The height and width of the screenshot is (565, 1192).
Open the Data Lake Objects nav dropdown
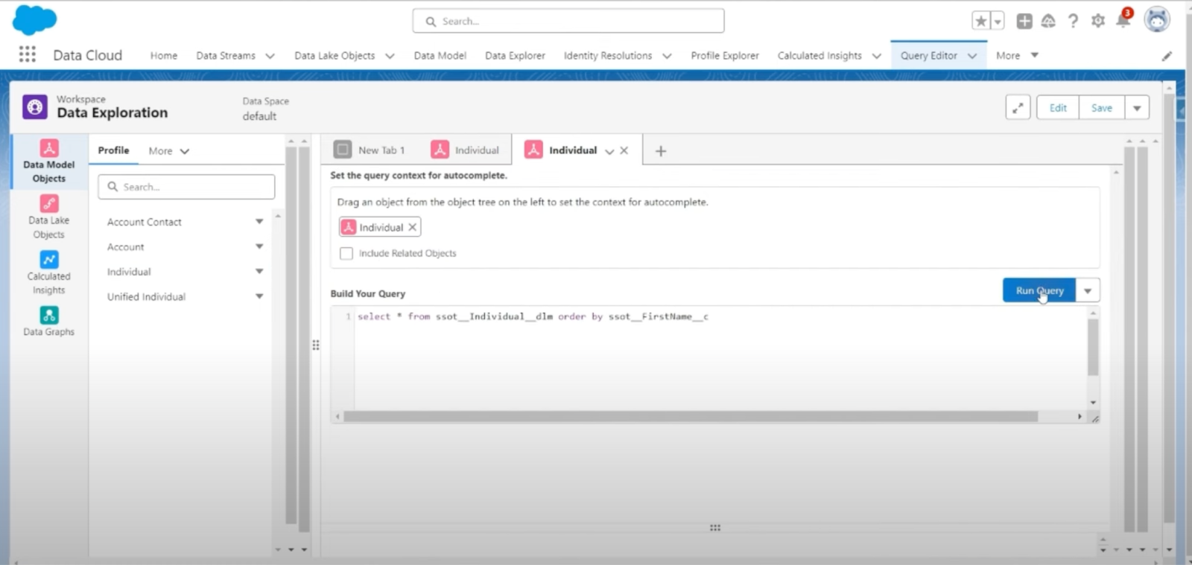390,56
